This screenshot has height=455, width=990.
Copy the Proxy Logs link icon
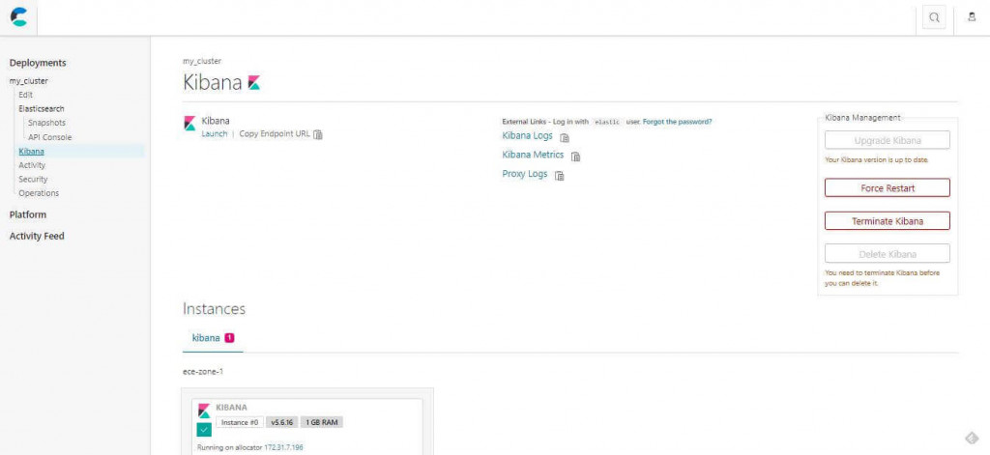coord(560,176)
